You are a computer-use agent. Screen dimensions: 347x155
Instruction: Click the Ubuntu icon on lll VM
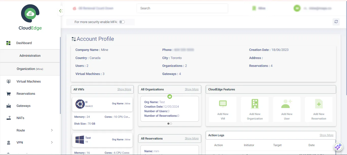80,104
